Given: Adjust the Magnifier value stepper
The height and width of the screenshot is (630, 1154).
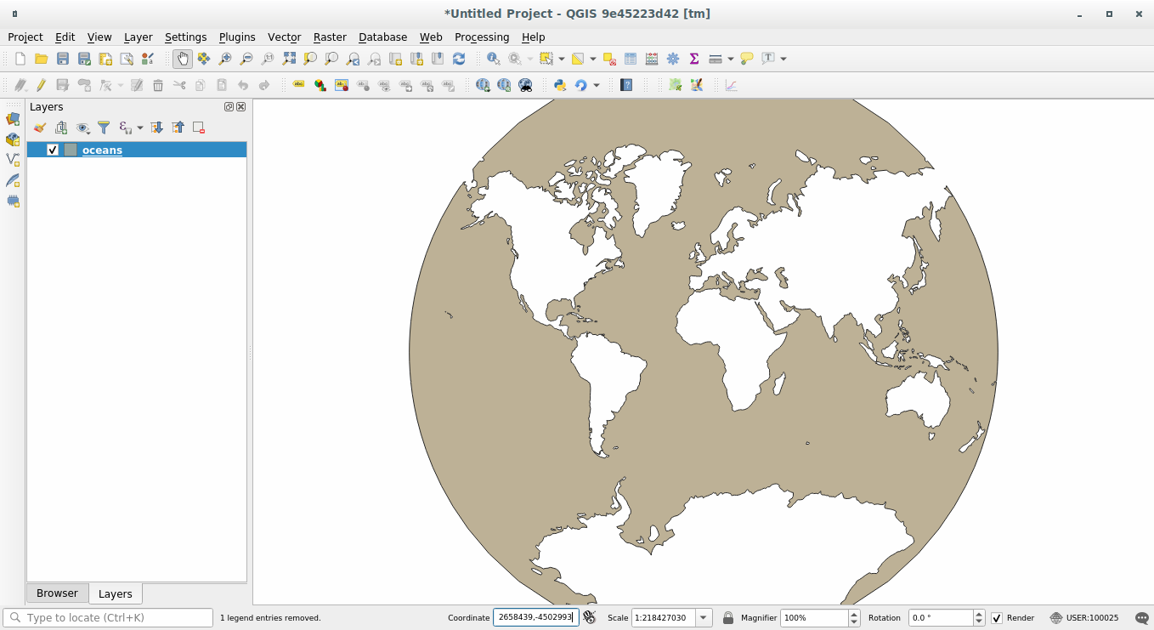Looking at the screenshot, I should [853, 618].
